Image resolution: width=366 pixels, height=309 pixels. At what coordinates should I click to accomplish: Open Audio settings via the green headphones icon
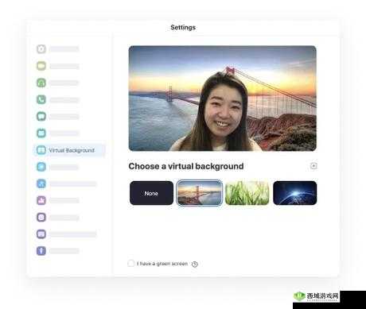(x=41, y=83)
